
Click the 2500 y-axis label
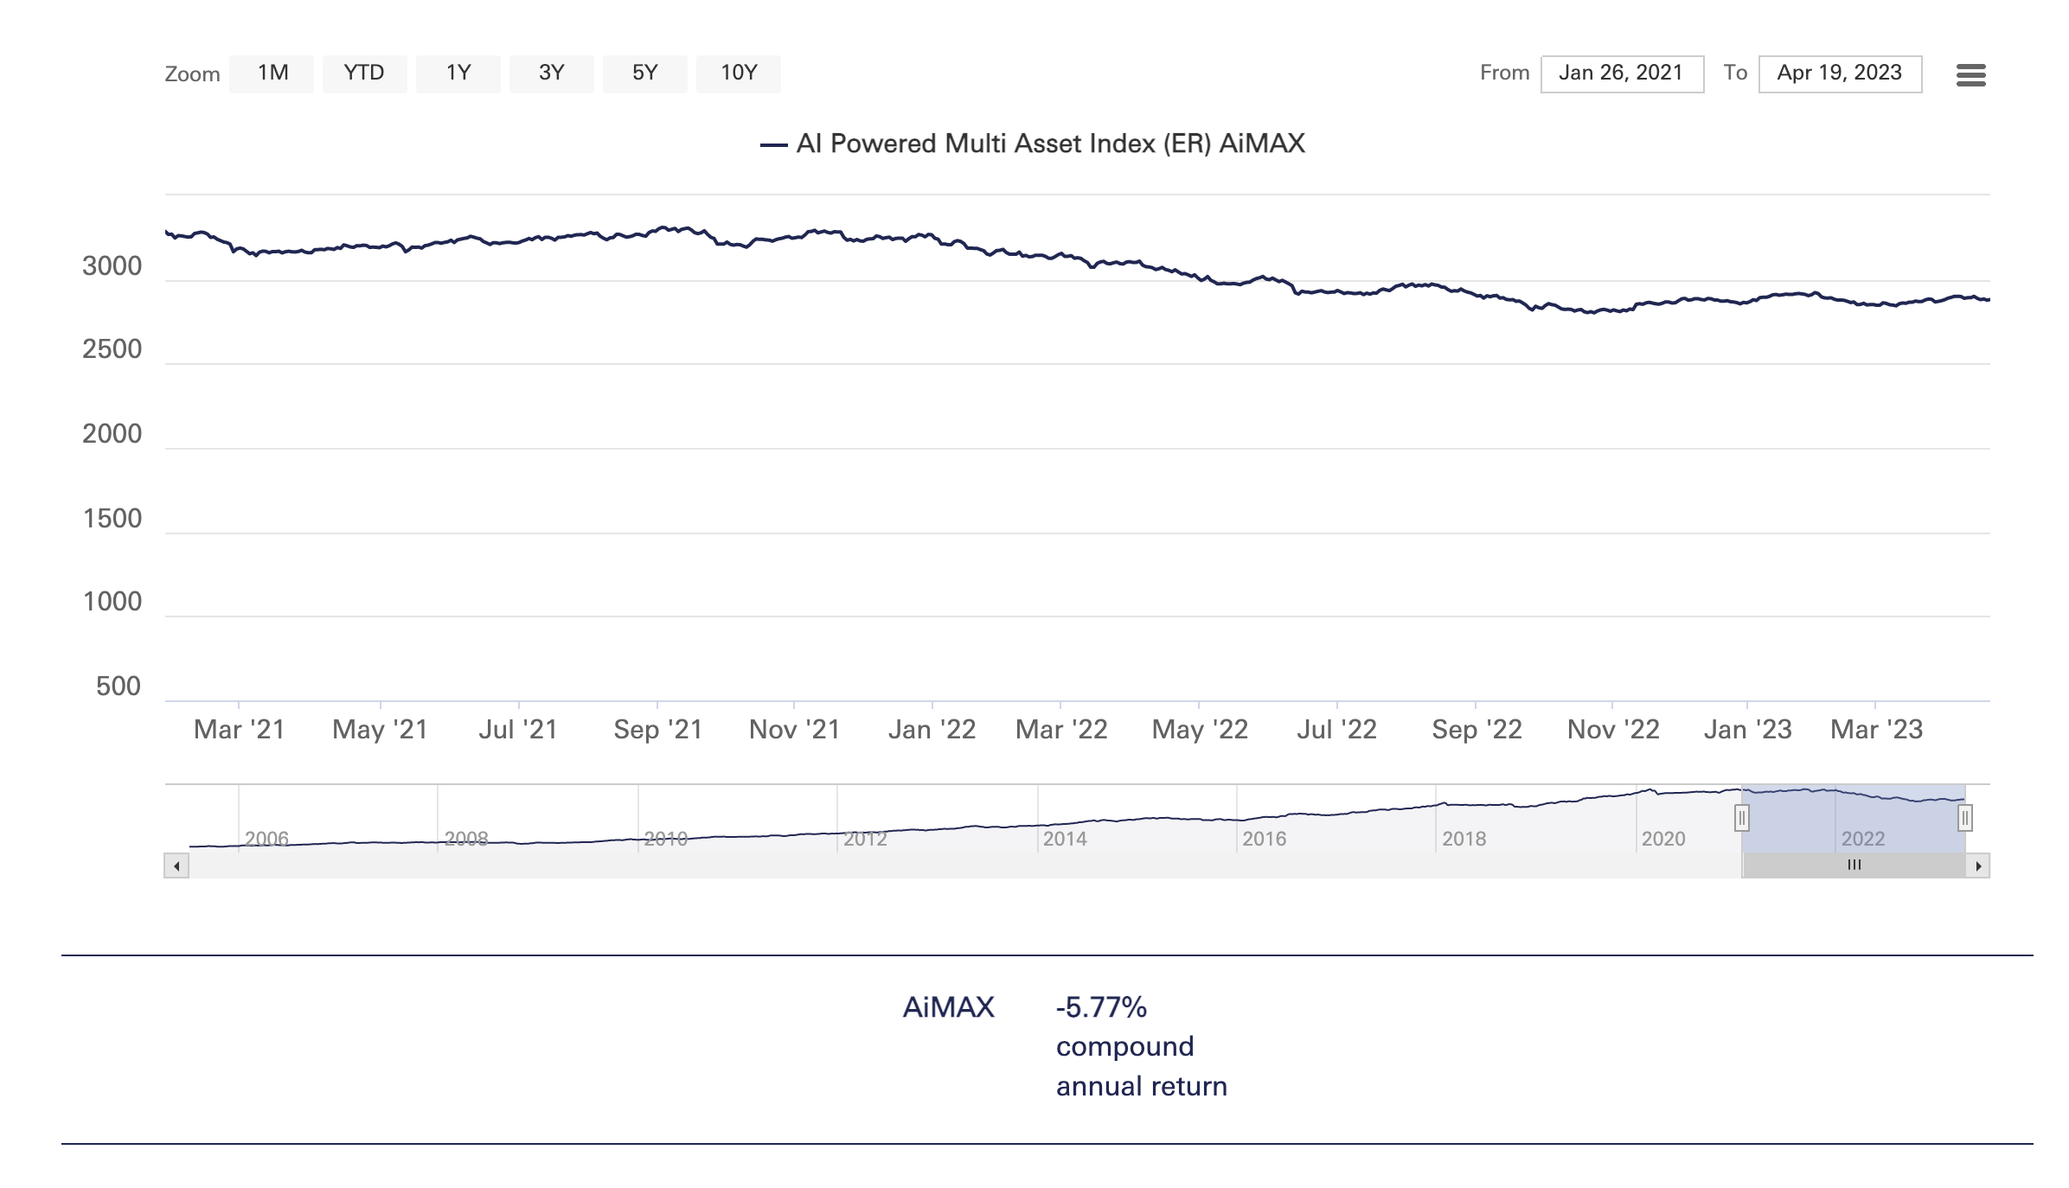(112, 349)
